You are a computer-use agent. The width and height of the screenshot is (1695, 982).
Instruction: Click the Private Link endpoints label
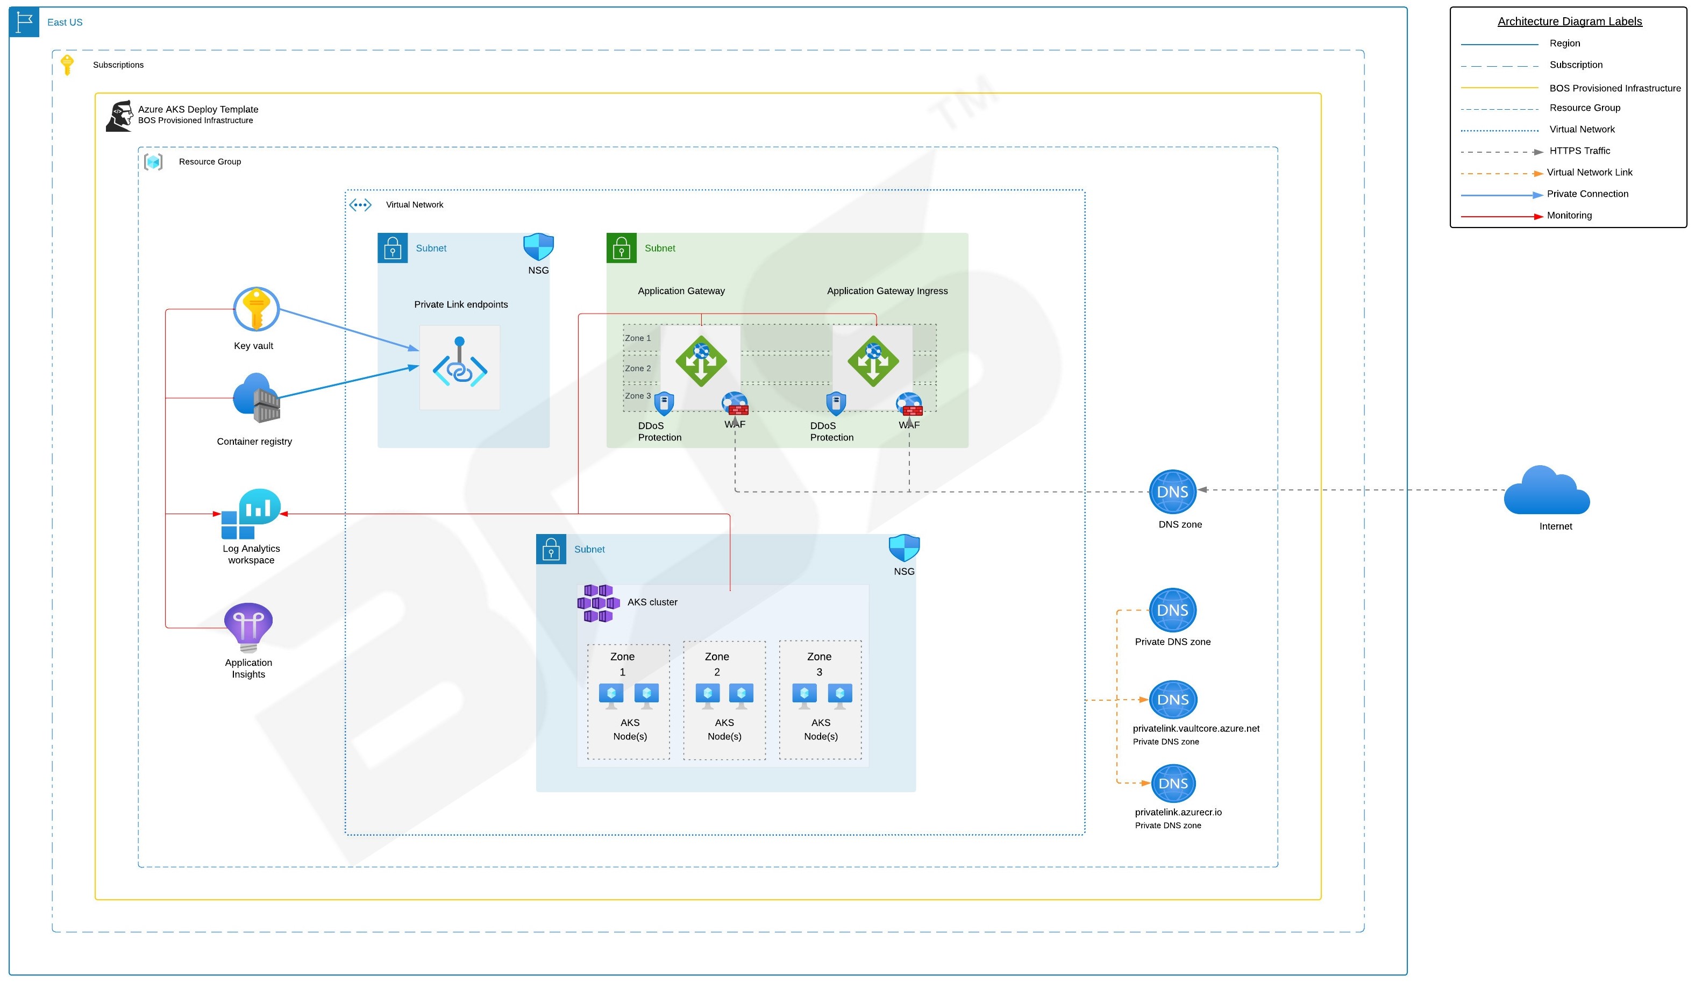(461, 304)
